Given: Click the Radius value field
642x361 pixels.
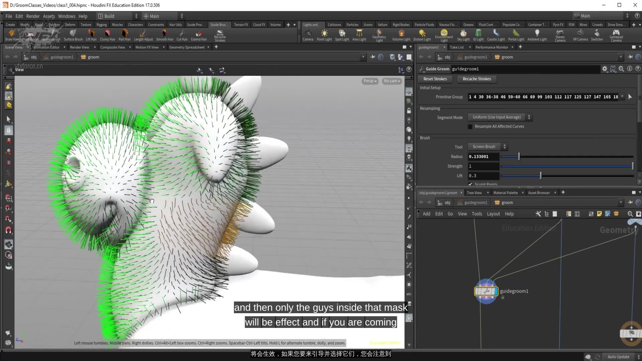Looking at the screenshot, I should pyautogui.click(x=483, y=157).
